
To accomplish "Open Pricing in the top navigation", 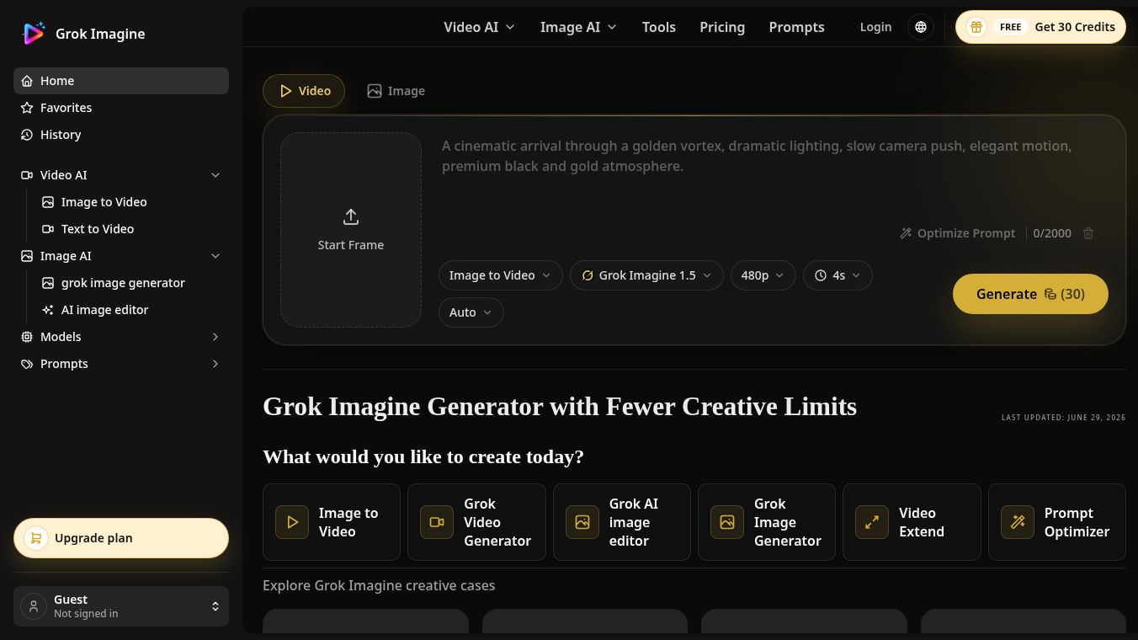I will [x=722, y=27].
